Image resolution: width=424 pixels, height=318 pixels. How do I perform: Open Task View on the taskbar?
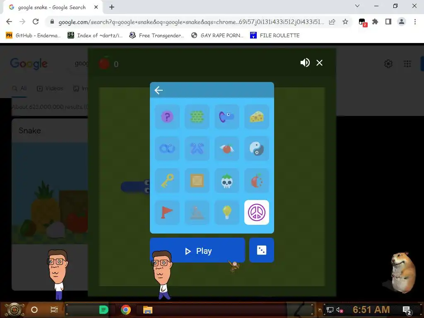[x=54, y=310]
